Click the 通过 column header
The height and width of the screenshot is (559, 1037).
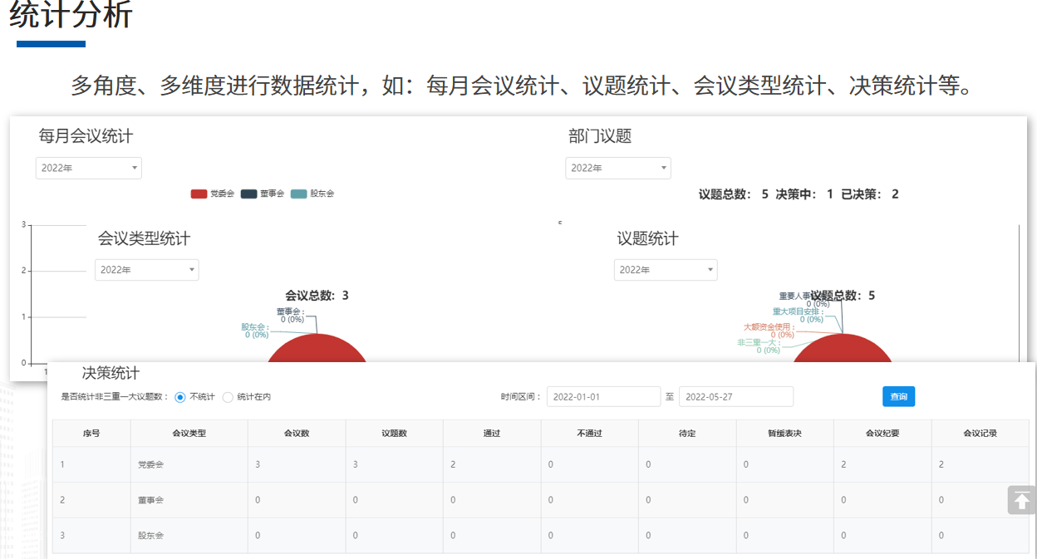point(492,434)
